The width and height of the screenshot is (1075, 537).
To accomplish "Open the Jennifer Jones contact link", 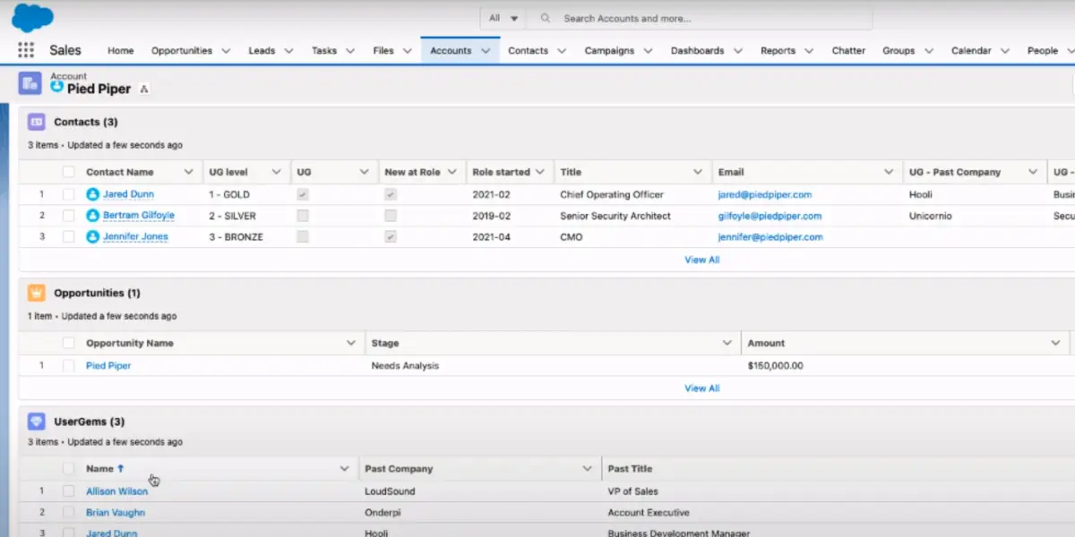I will (135, 237).
